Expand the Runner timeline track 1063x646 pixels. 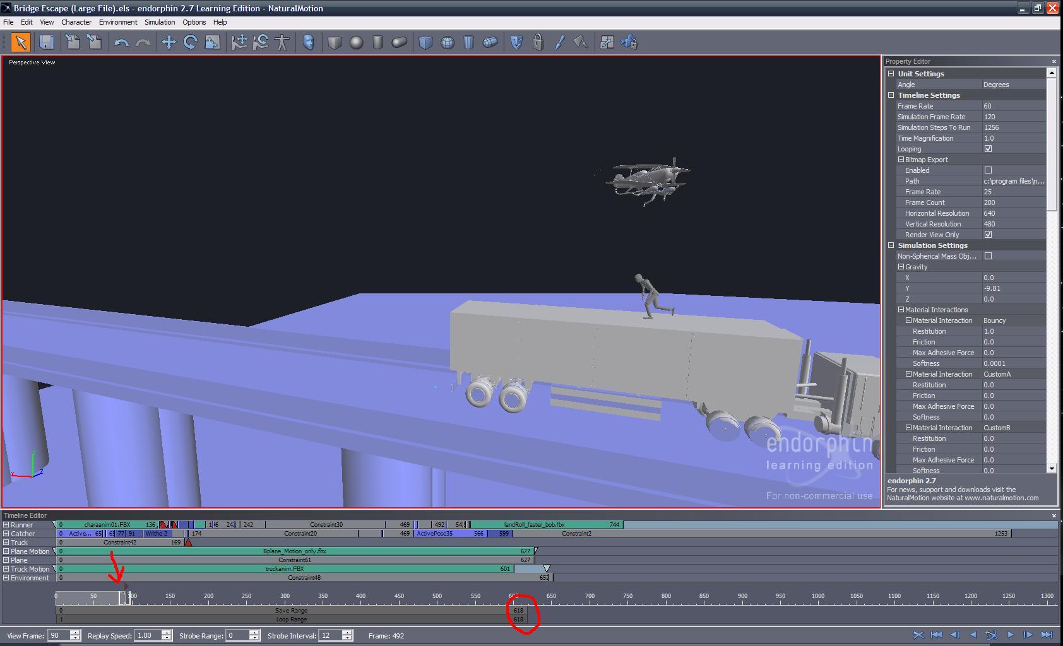[x=6, y=525]
